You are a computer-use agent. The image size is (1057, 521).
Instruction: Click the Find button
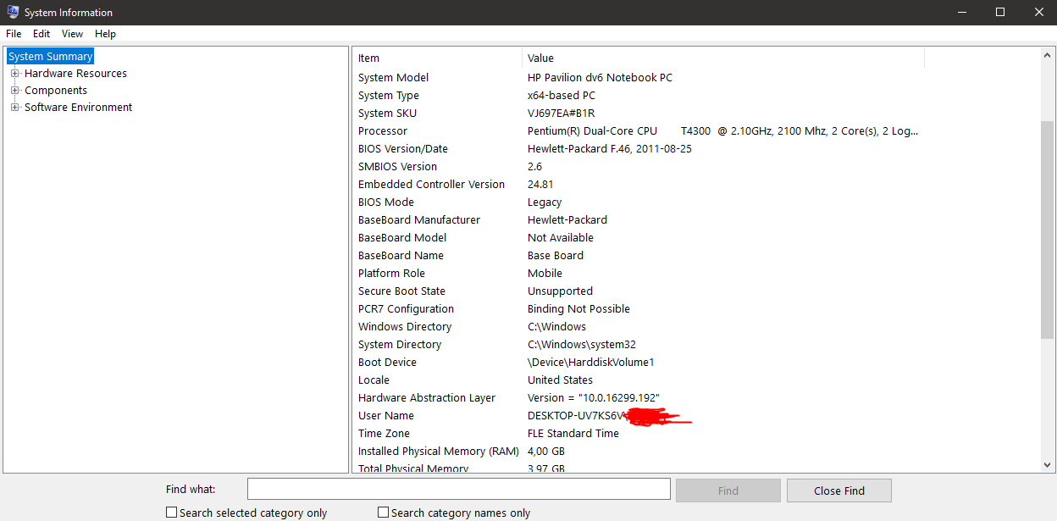point(728,491)
